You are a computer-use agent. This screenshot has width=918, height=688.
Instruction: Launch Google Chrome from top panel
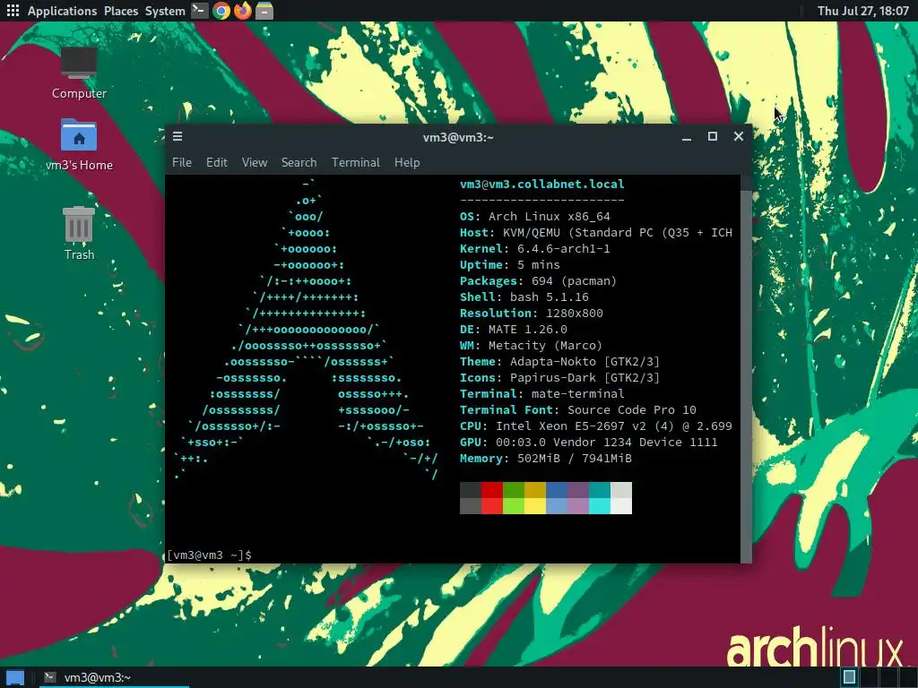pos(221,11)
